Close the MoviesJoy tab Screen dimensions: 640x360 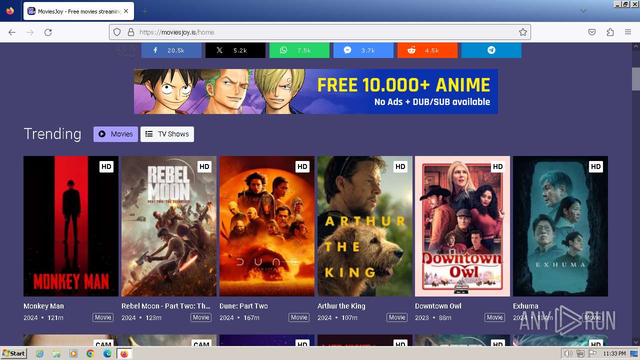pyautogui.click(x=126, y=11)
